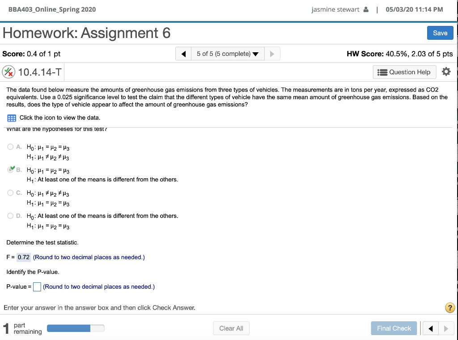Click the P-value answer box
Image resolution: width=458 pixels, height=340 pixels.
(x=37, y=286)
